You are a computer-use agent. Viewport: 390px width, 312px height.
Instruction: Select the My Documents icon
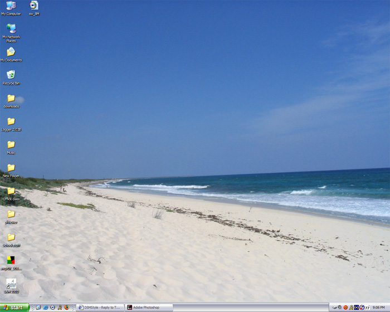11,52
